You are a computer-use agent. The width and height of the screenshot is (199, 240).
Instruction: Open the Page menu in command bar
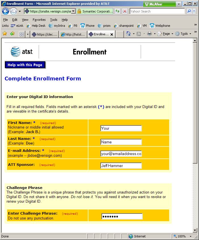point(165,34)
